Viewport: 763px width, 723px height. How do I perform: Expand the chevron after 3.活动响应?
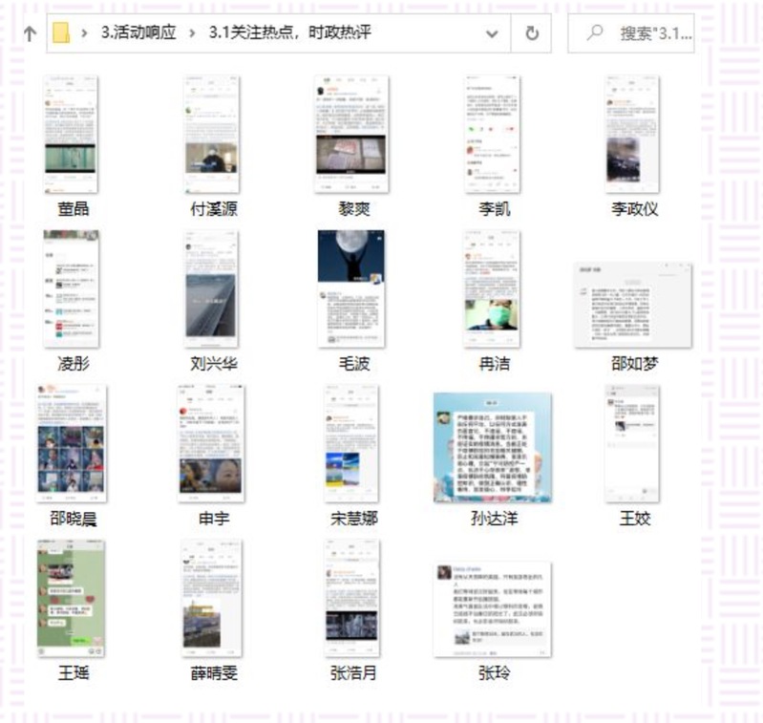pos(194,33)
